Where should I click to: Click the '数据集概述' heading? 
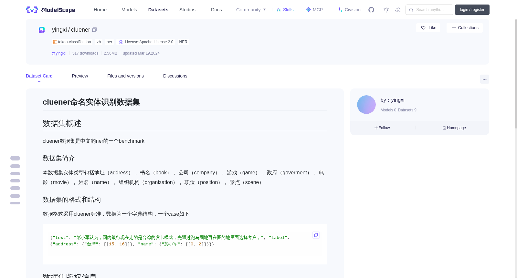pyautogui.click(x=62, y=123)
